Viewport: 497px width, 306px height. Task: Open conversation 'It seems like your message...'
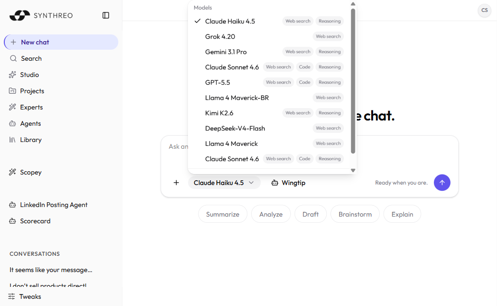click(x=51, y=270)
